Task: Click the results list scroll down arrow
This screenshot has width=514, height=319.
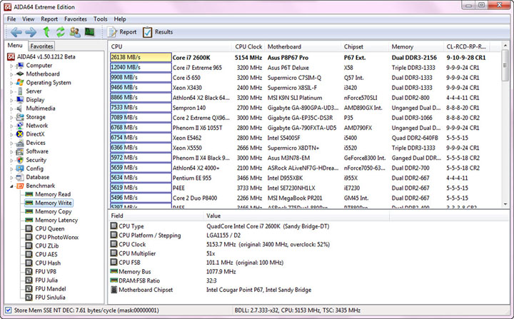Action: 505,204
